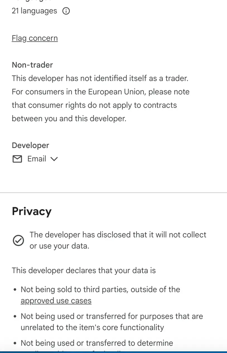Click the info icon beside 21 languages
Viewport: 227px width, 353px height.
(x=66, y=11)
